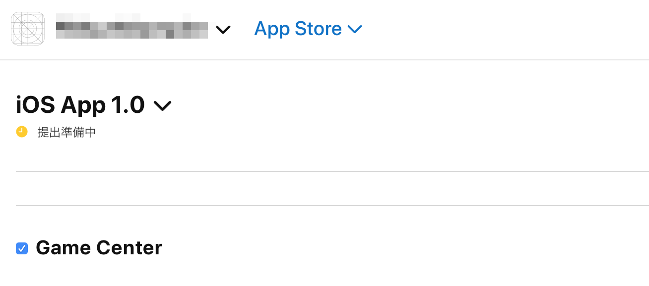649x286 pixels.
Task: Click the iOS App 1.0 heading
Action: (79, 104)
